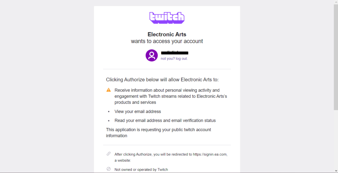Click the scrollbar down arrow
The width and height of the screenshot is (338, 173).
pyautogui.click(x=335, y=171)
